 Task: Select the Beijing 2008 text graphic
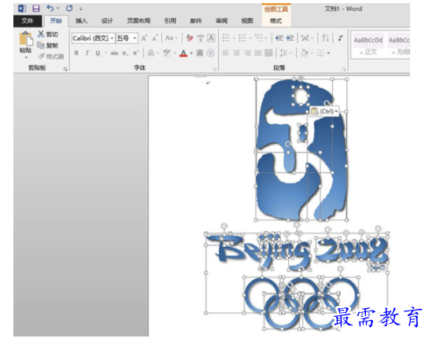click(x=297, y=252)
